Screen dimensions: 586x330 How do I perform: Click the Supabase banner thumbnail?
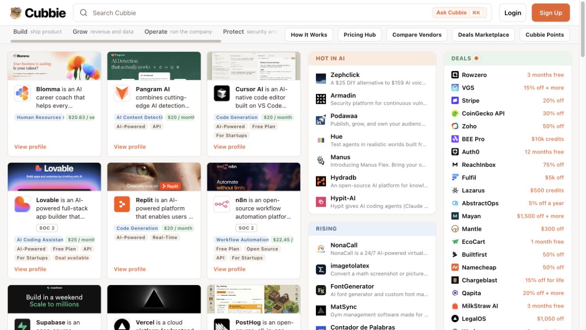click(x=54, y=299)
